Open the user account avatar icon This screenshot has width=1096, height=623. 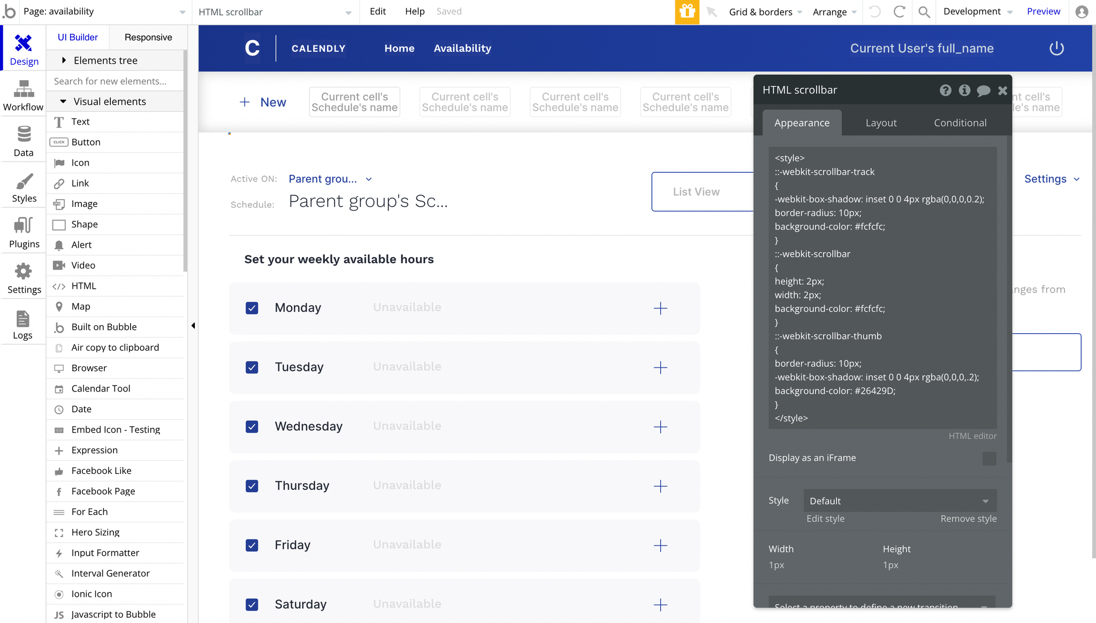pyautogui.click(x=1082, y=12)
